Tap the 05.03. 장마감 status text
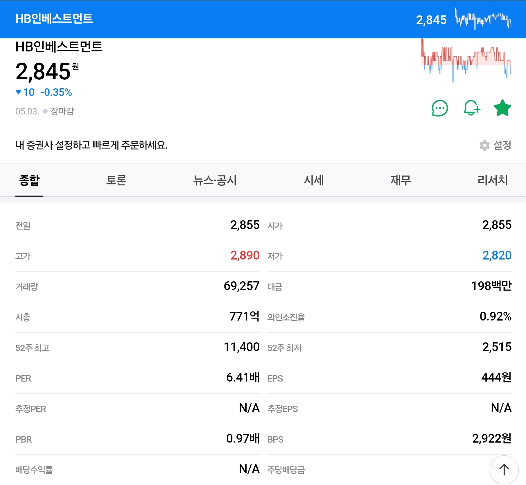 coord(44,111)
